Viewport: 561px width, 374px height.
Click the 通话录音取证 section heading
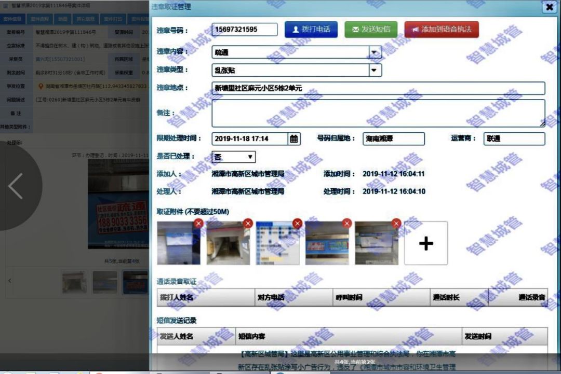point(177,282)
